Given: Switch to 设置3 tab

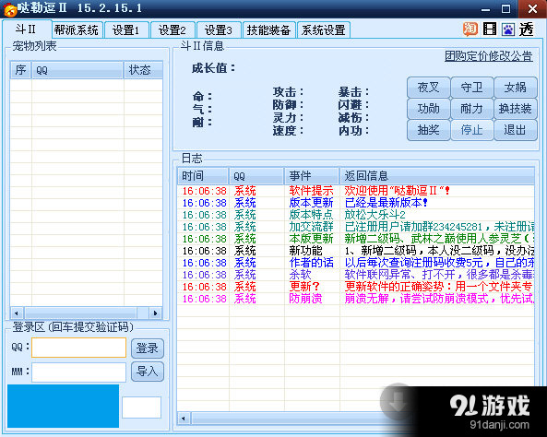Looking at the screenshot, I should [219, 30].
